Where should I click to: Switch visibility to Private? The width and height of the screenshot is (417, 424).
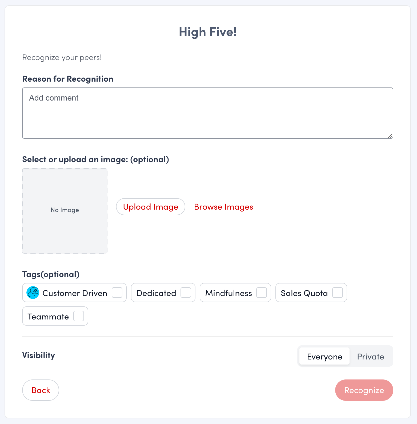tap(371, 356)
